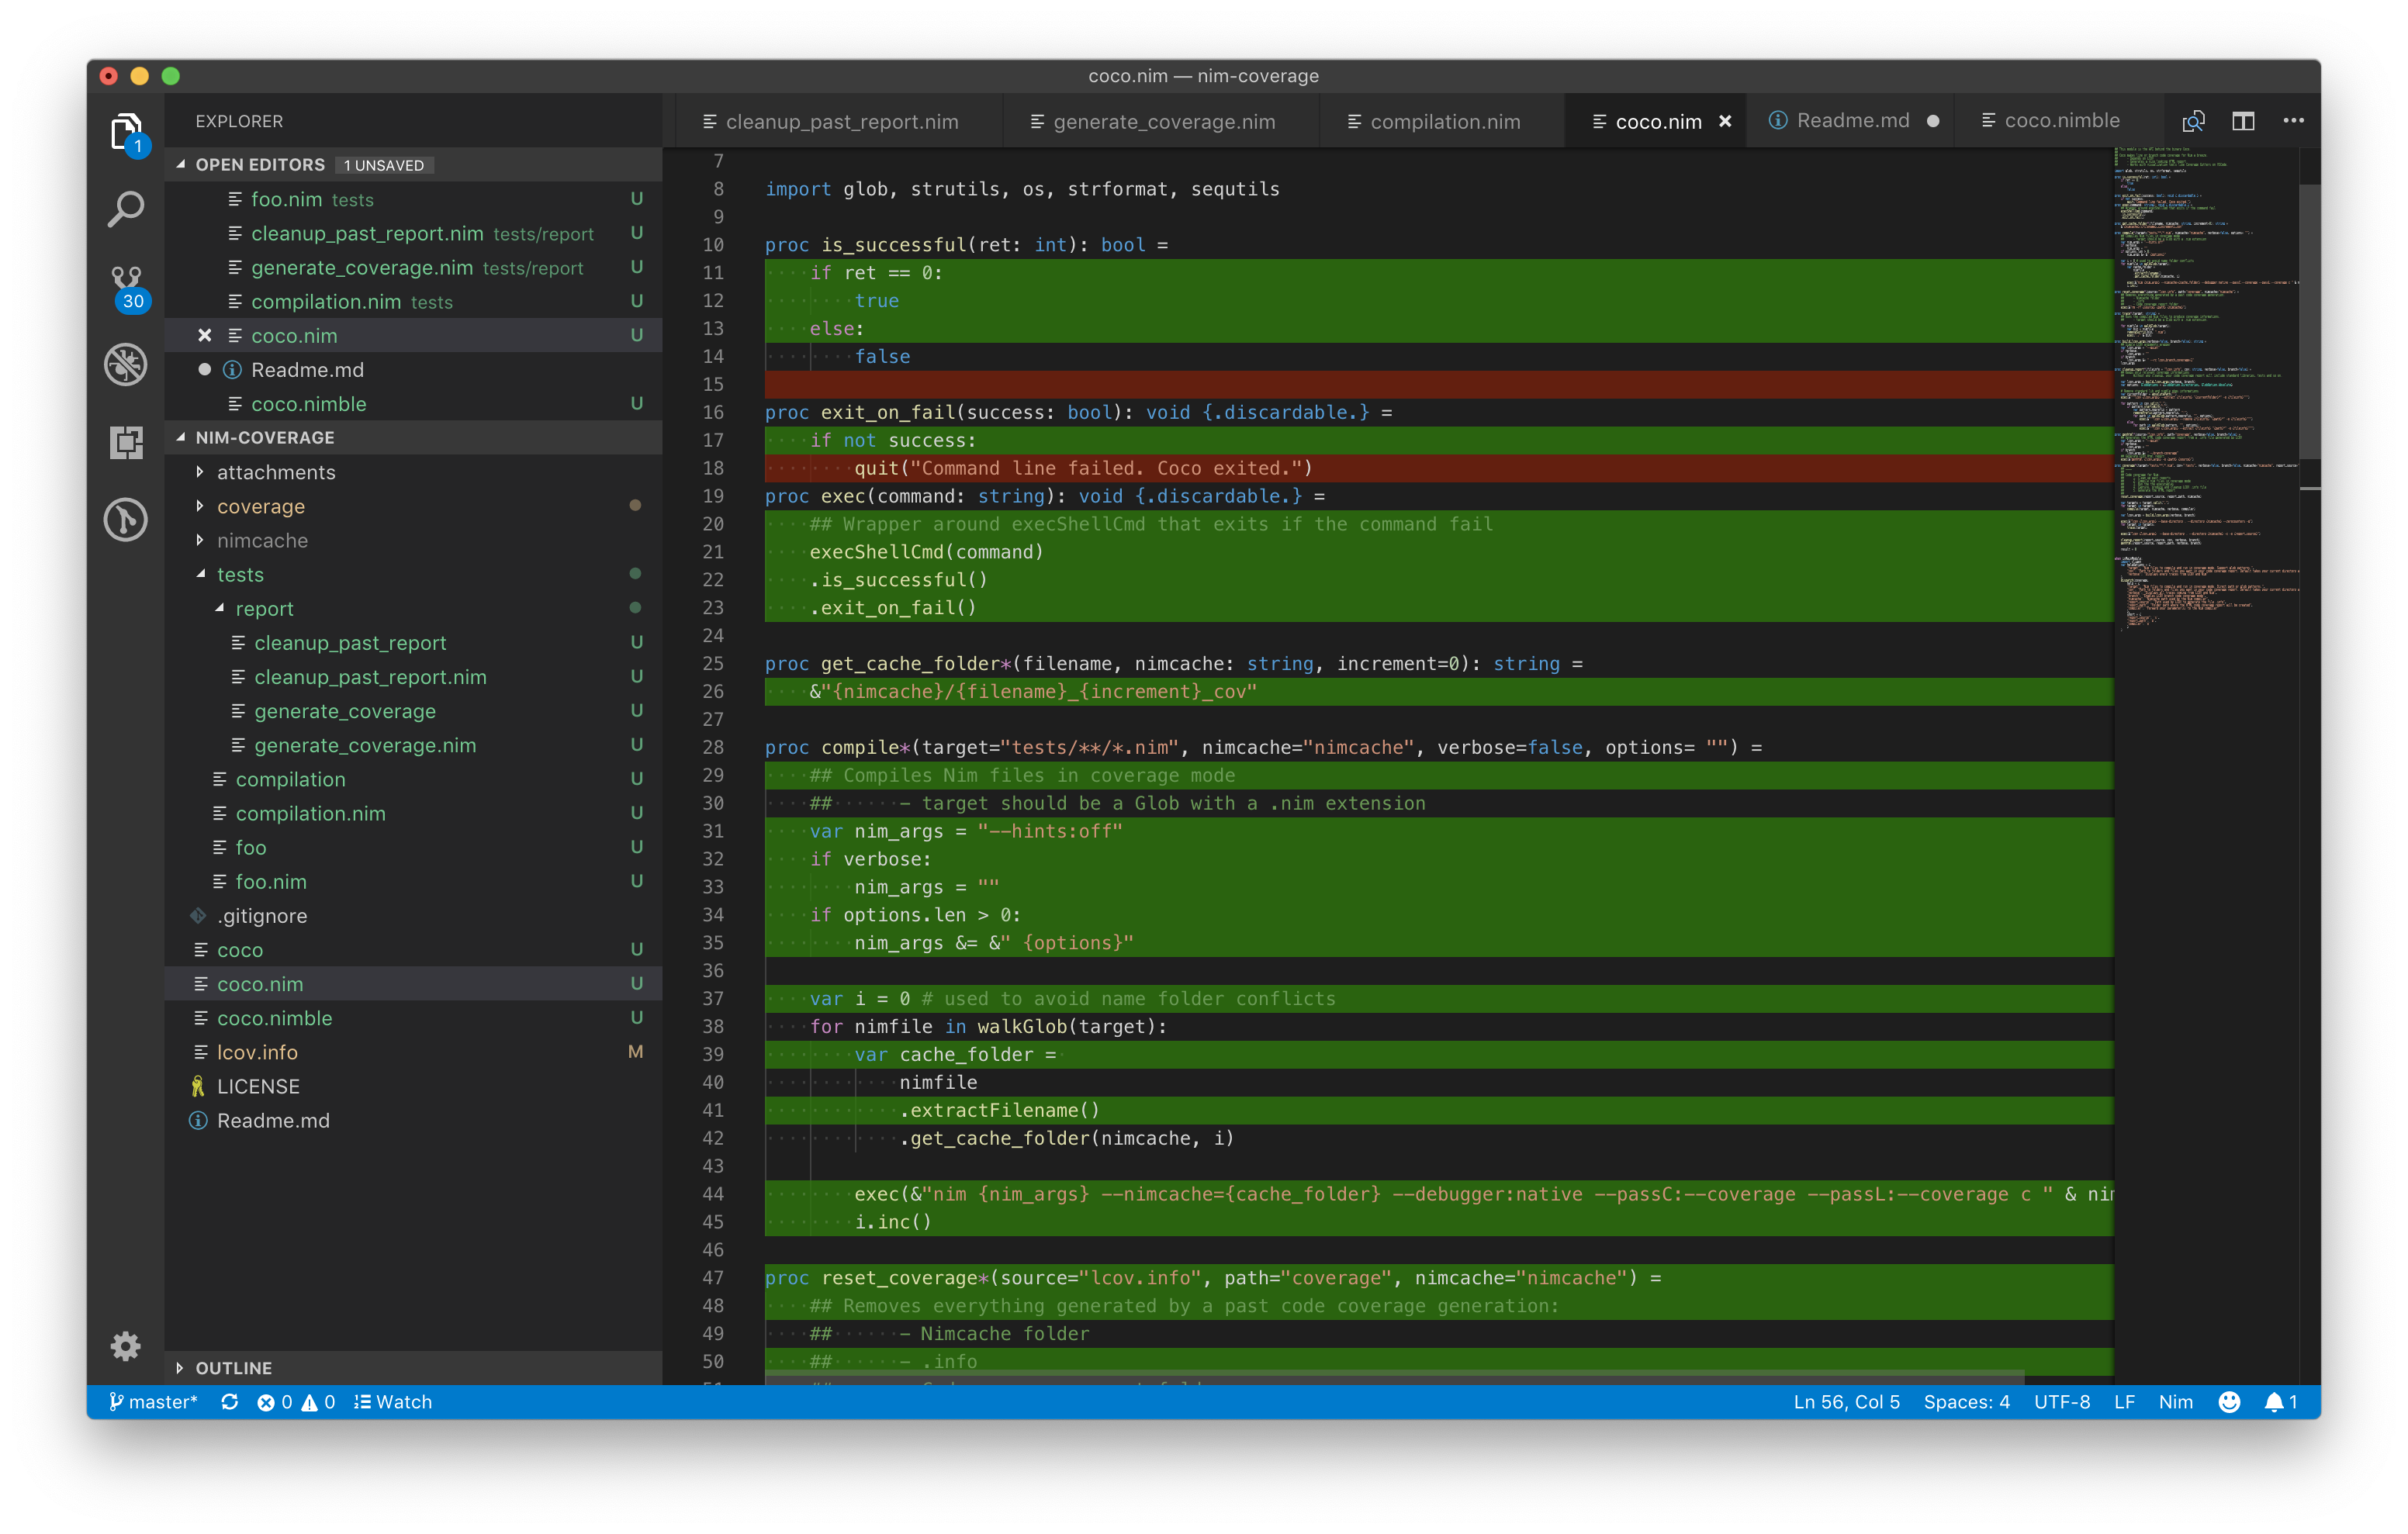
Task: Open notifications bell in status bar
Action: 2279,1402
